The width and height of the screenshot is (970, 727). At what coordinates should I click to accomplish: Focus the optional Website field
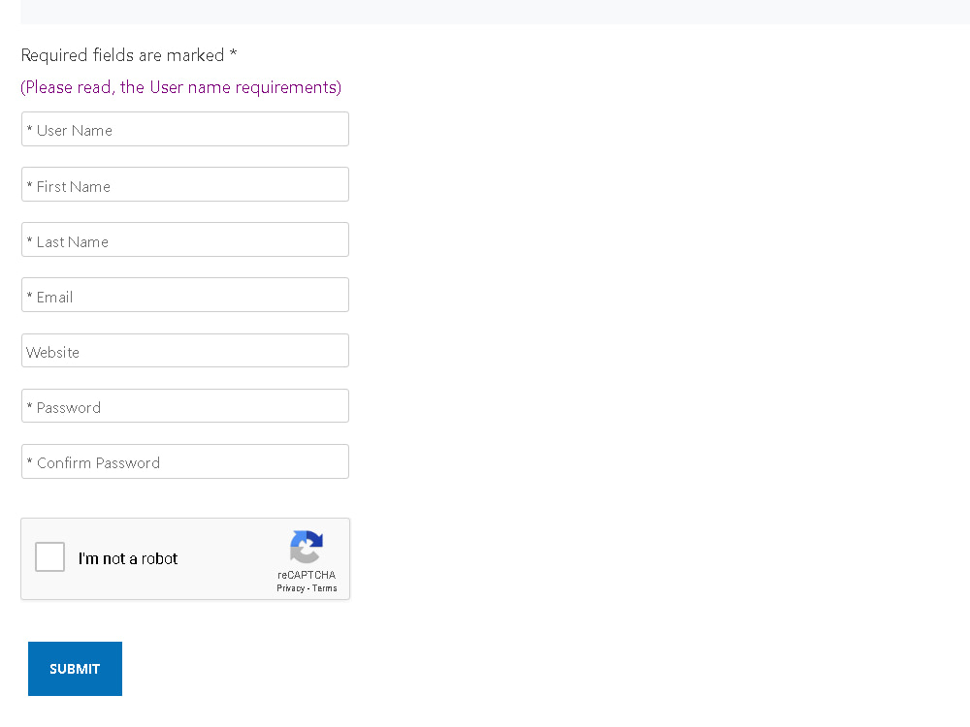[185, 351]
